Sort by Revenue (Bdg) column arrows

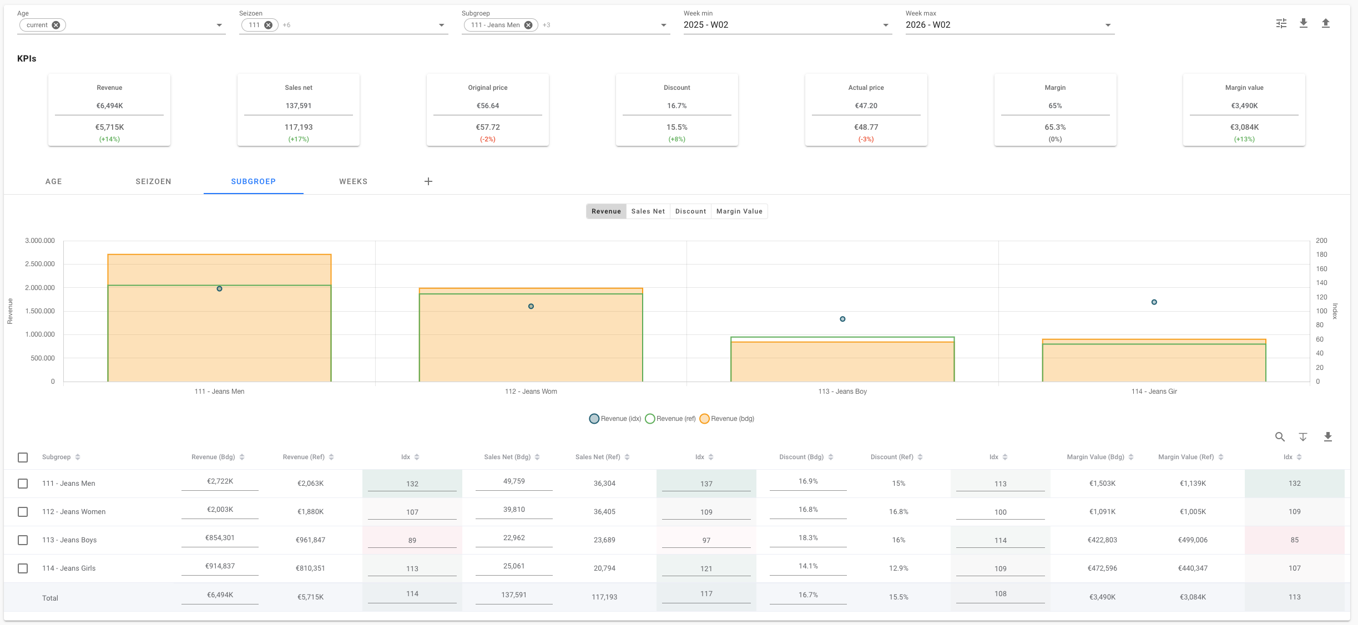(x=242, y=457)
